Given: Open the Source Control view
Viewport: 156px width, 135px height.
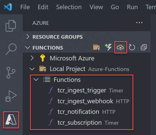Looking at the screenshot, I should coord(11,73).
